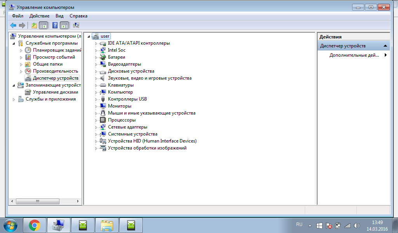Click the IDE ATA/ATAPI controllers icon
Viewport: 398px width, 233px height.
[103, 43]
